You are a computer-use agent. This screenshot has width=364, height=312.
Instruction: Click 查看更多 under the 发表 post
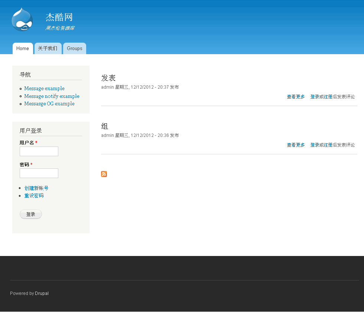click(295, 96)
